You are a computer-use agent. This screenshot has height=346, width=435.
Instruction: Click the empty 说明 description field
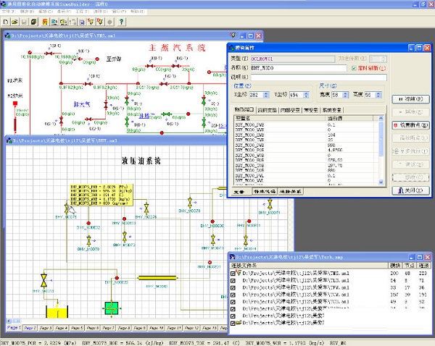[318, 77]
